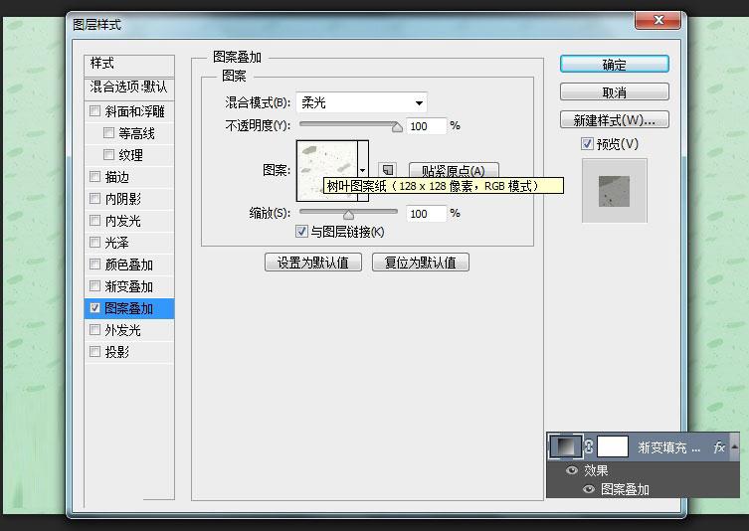This screenshot has width=749, height=531.
Task: Click the 缩放 scale slider handle
Action: tap(349, 215)
